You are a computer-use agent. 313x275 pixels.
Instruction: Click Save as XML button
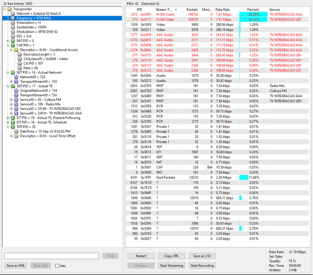pyautogui.click(x=16, y=265)
